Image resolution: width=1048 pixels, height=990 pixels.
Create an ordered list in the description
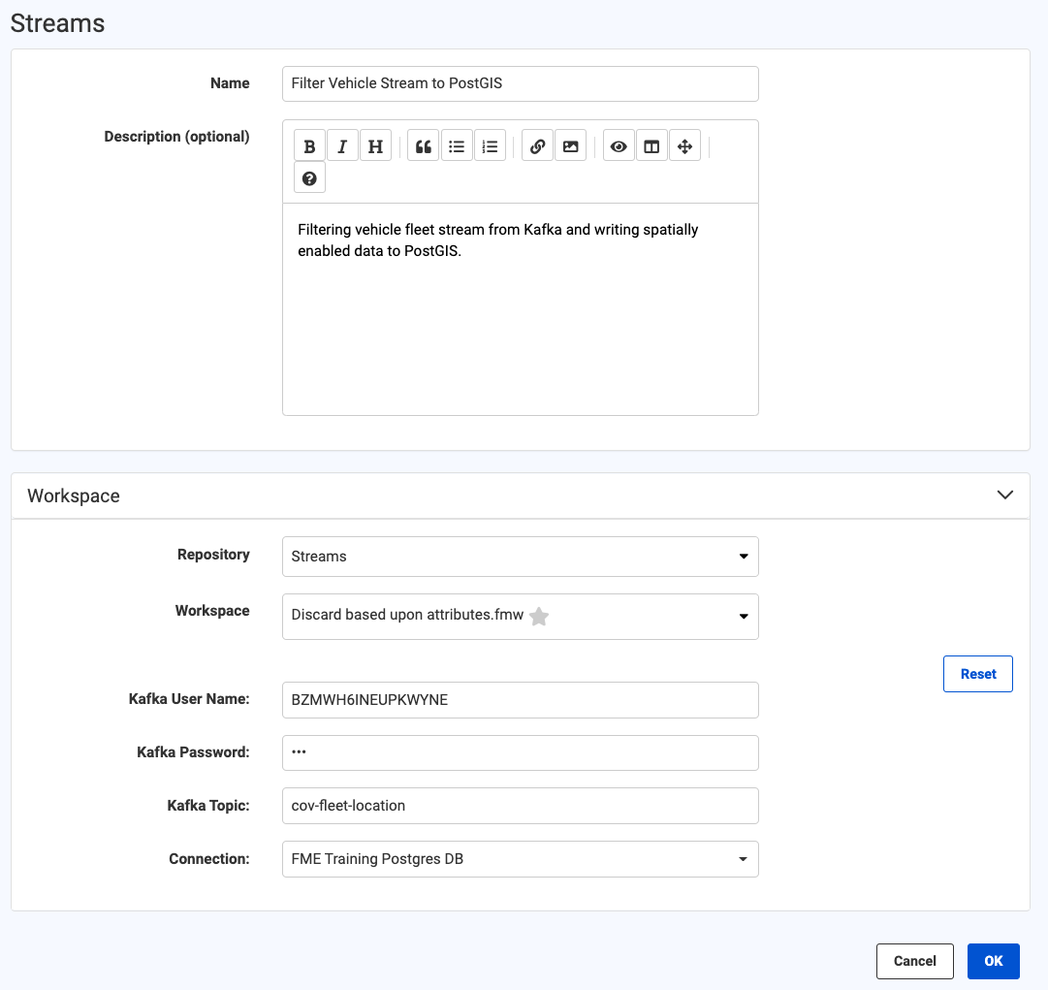tap(490, 145)
